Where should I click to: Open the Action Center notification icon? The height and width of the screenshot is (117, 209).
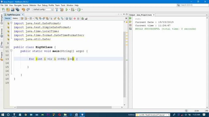point(204,115)
